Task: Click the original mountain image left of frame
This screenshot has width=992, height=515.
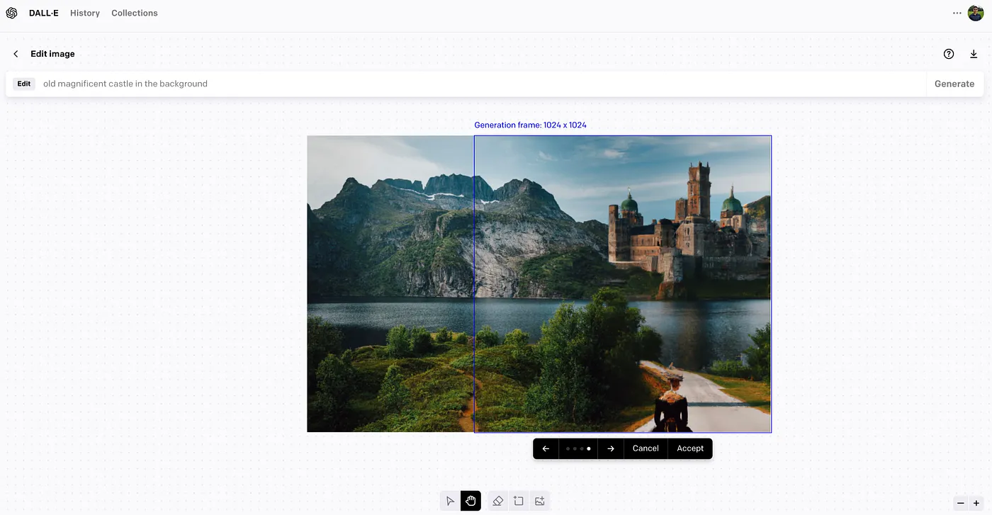Action: click(x=390, y=283)
